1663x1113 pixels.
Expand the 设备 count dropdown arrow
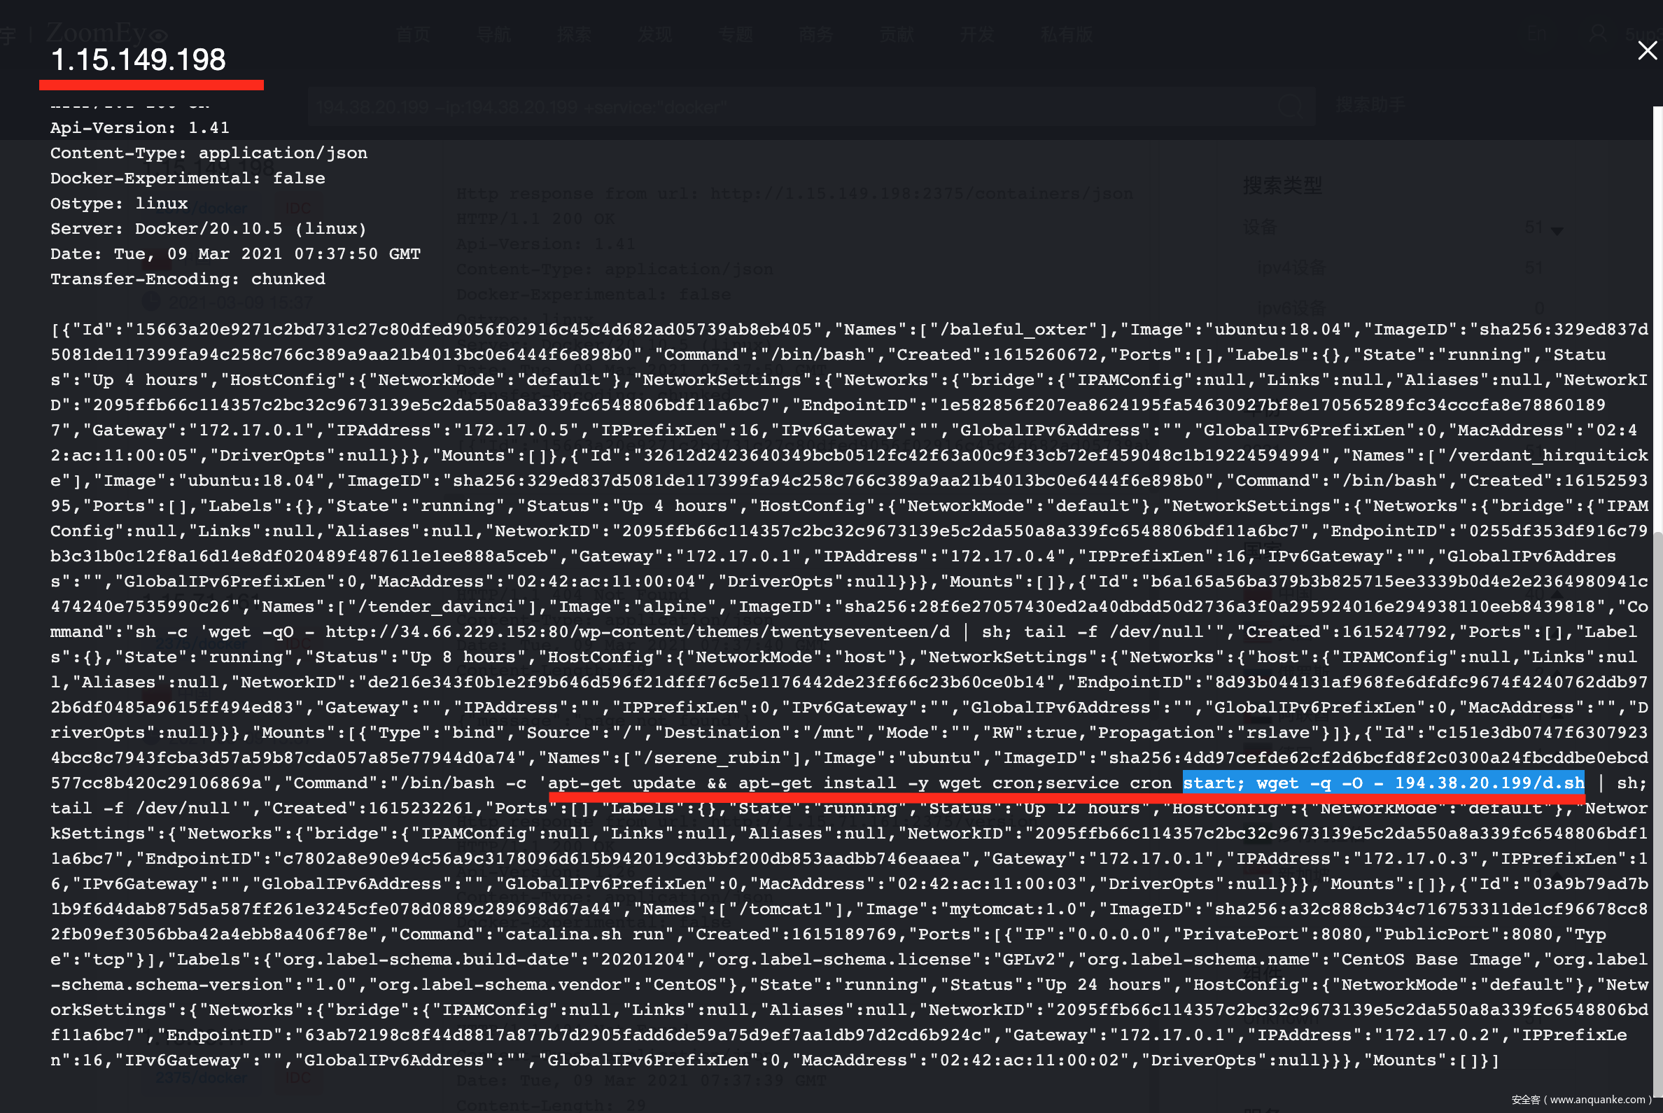(1557, 231)
